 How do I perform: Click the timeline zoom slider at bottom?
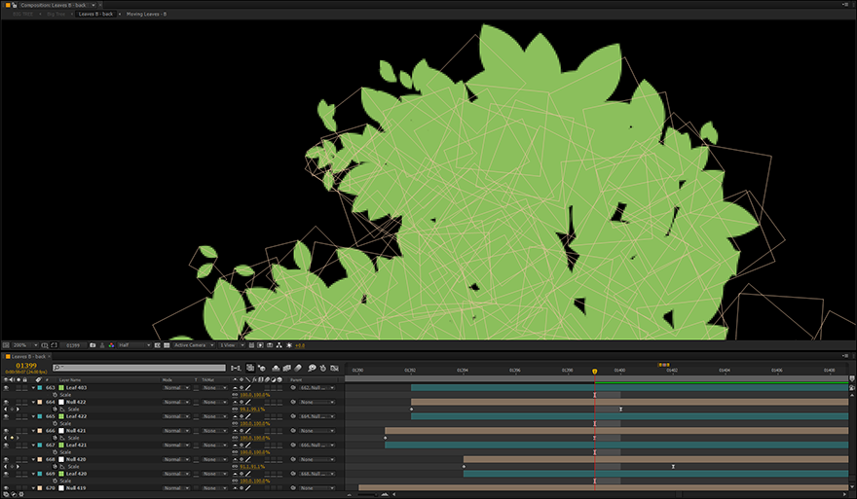pos(367,495)
